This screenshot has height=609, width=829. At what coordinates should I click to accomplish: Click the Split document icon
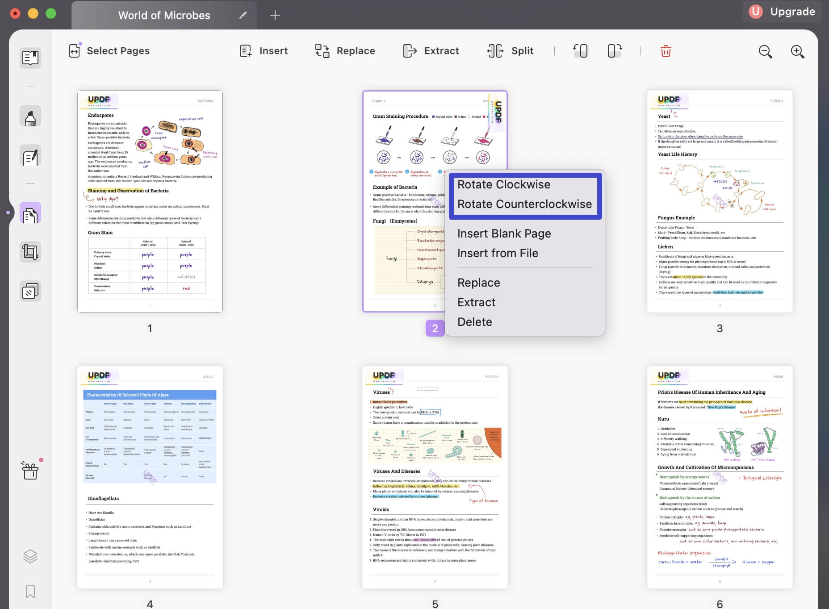click(x=495, y=51)
